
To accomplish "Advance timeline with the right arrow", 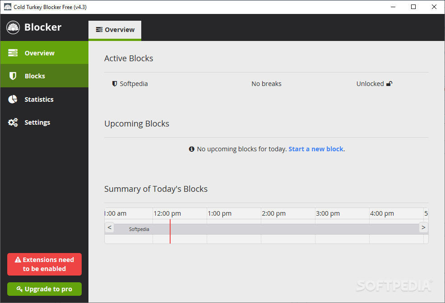I will click(x=423, y=227).
